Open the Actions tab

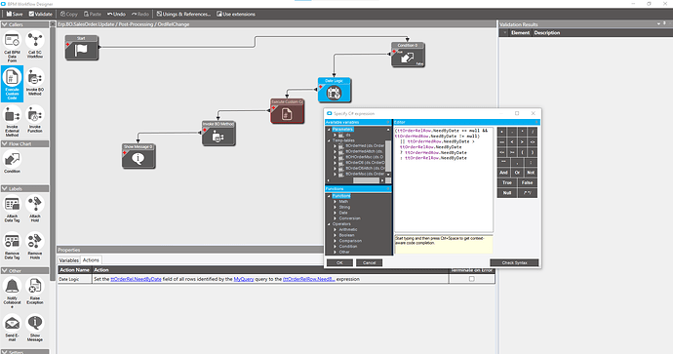[x=91, y=260]
